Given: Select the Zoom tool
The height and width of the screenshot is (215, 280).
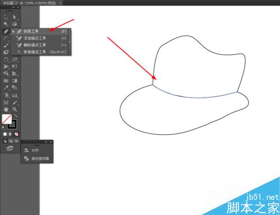Looking at the screenshot, I should [x=15, y=109].
